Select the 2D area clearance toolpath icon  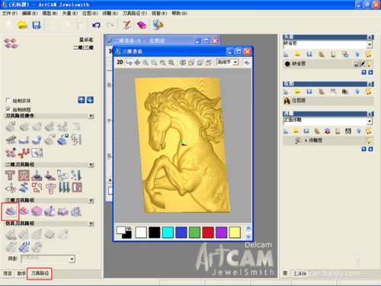pyautogui.click(x=24, y=175)
